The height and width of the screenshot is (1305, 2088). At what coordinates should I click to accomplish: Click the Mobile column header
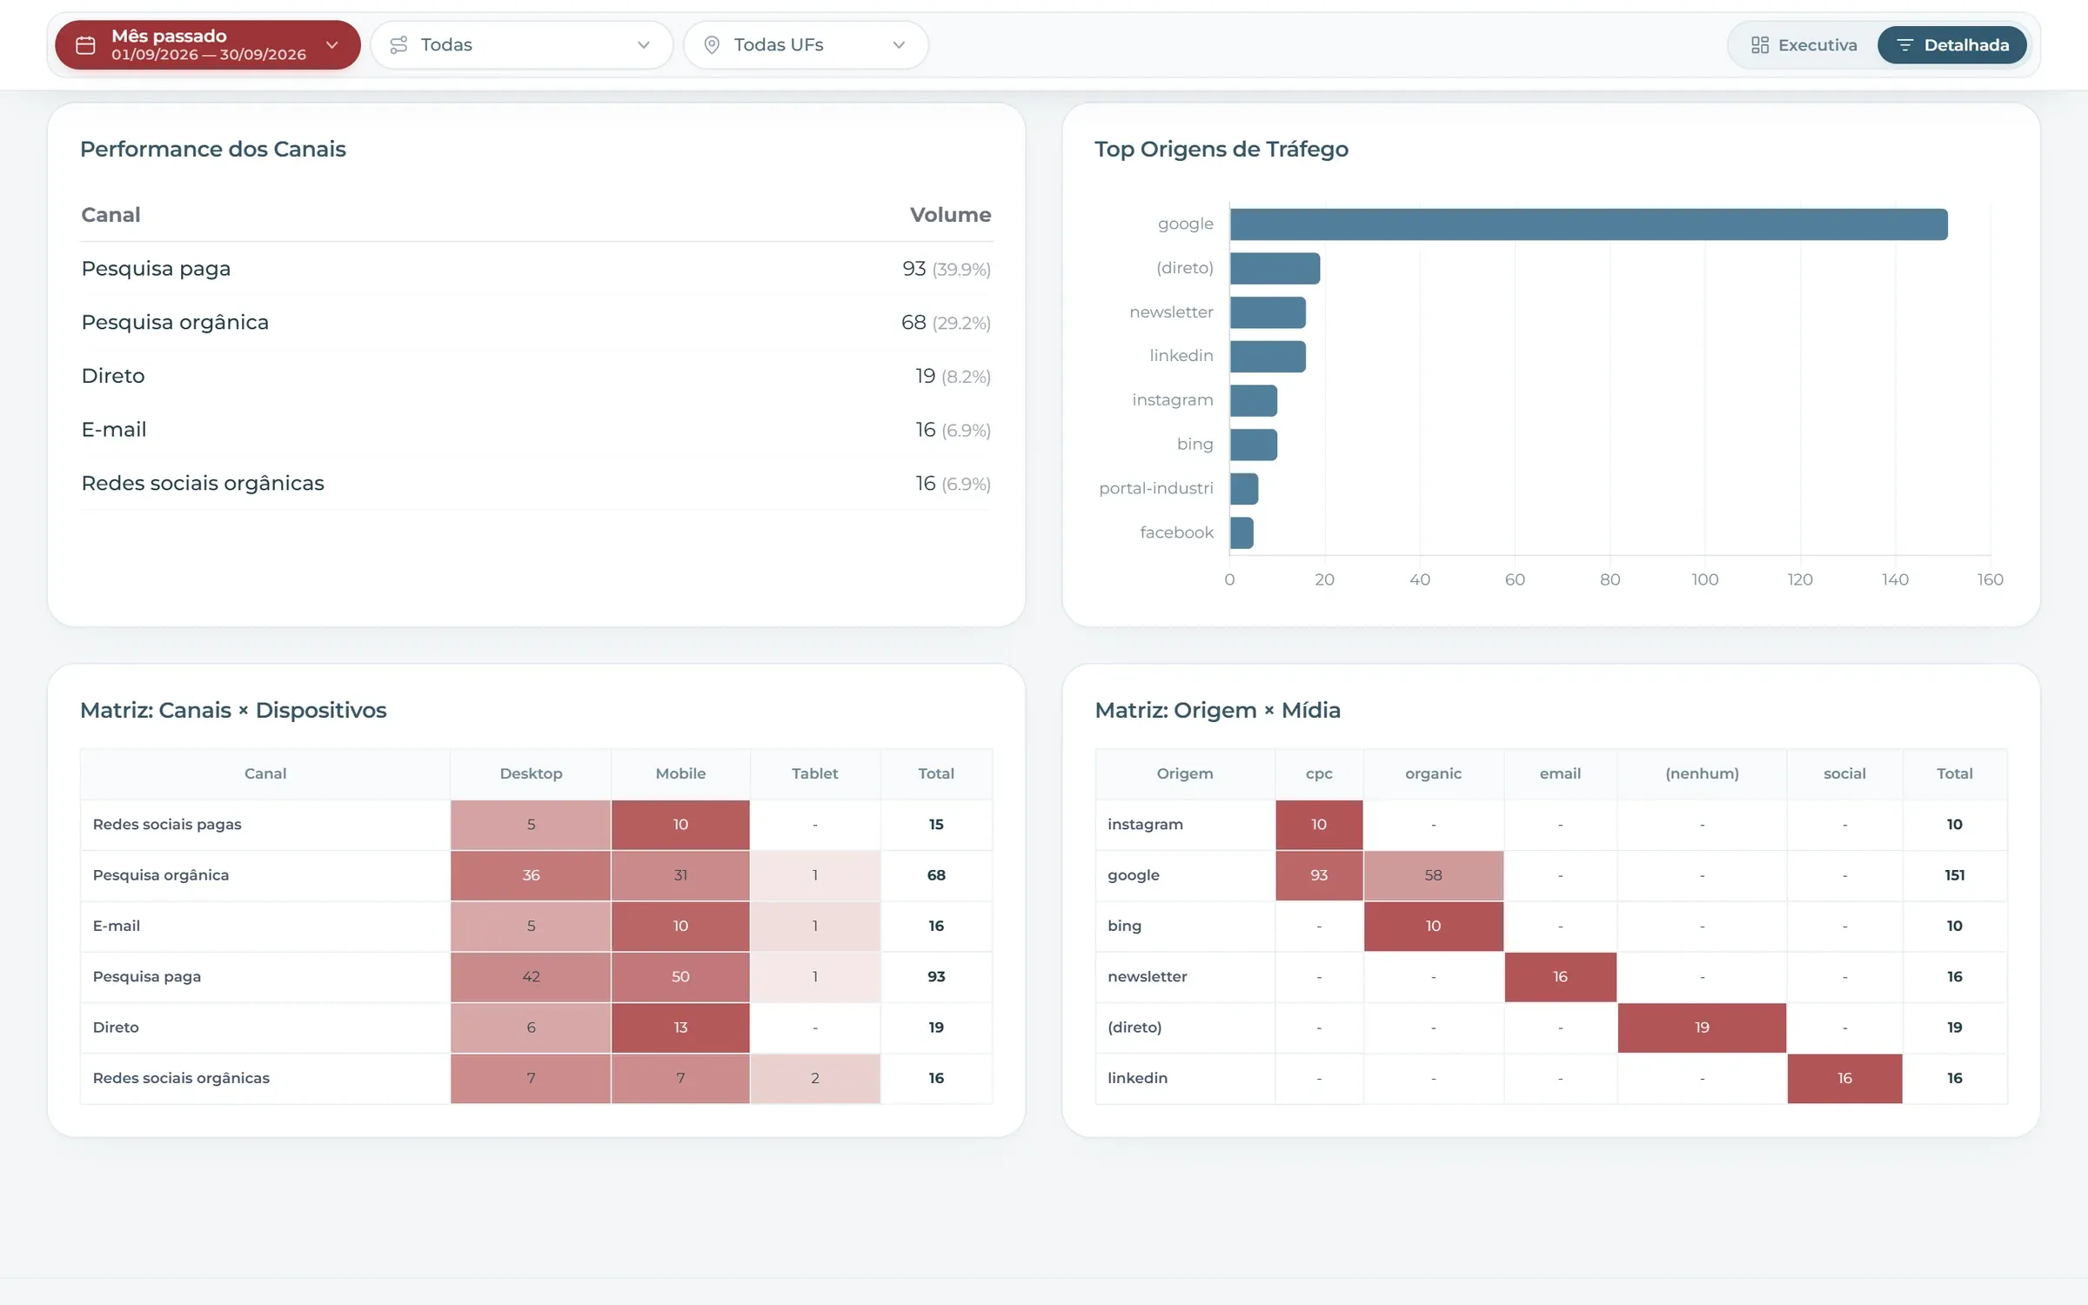(x=680, y=773)
